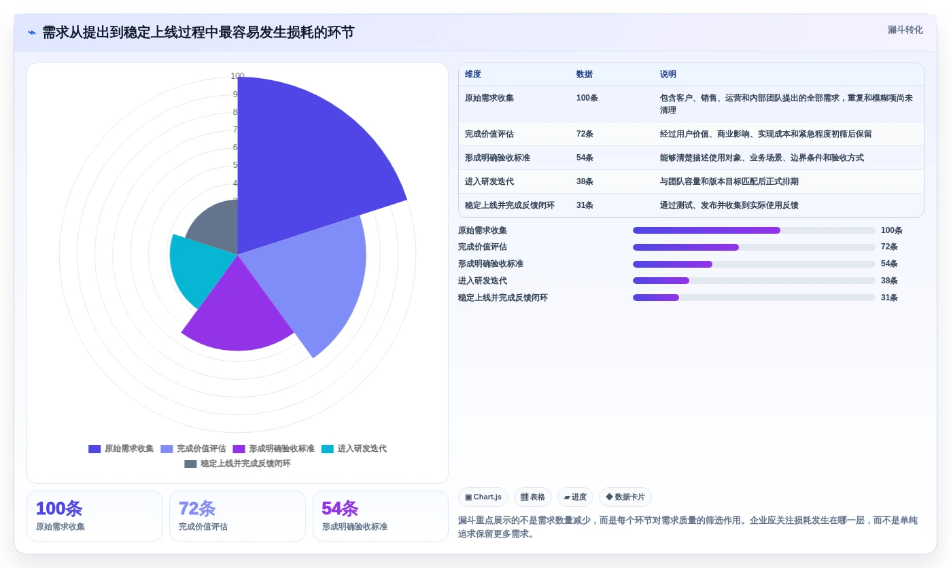Click the 说明 column header
951x568 pixels.
(668, 74)
